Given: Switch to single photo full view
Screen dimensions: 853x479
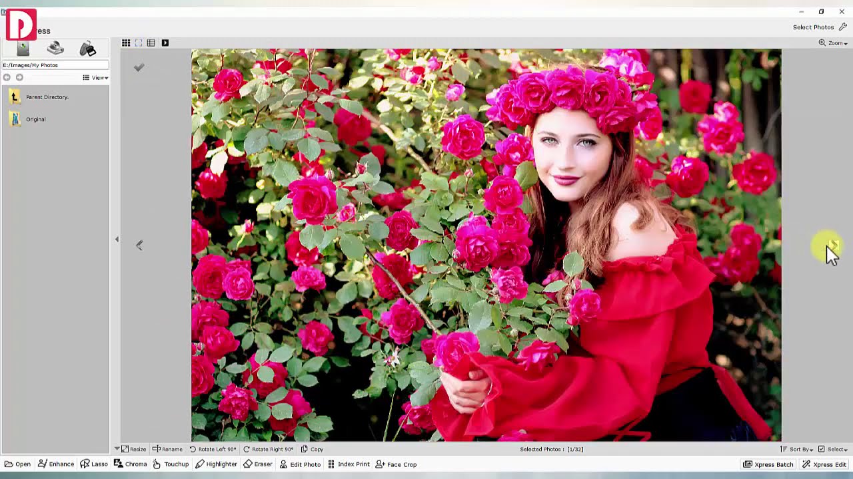Looking at the screenshot, I should pos(139,43).
